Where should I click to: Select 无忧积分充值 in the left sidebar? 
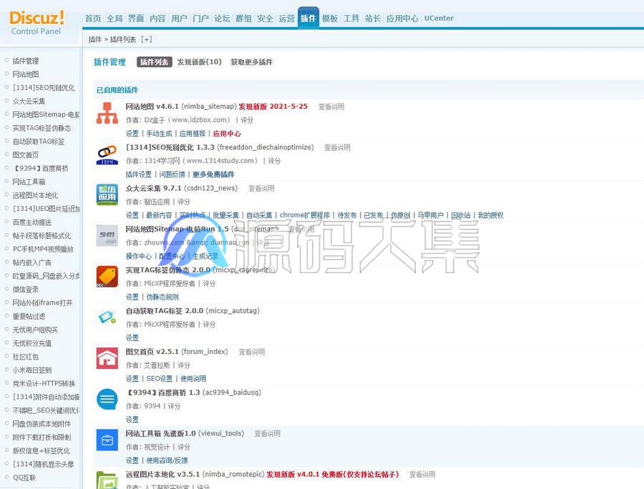click(32, 343)
